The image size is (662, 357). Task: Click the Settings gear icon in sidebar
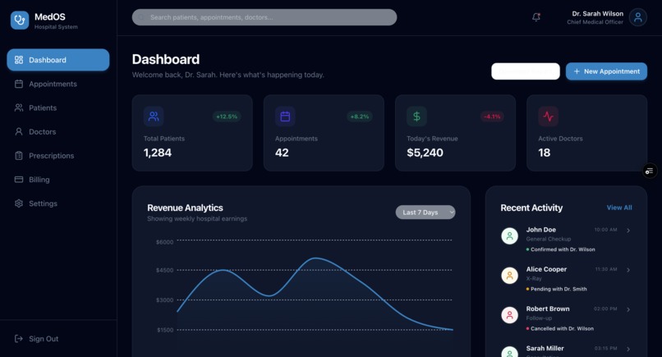[19, 204]
